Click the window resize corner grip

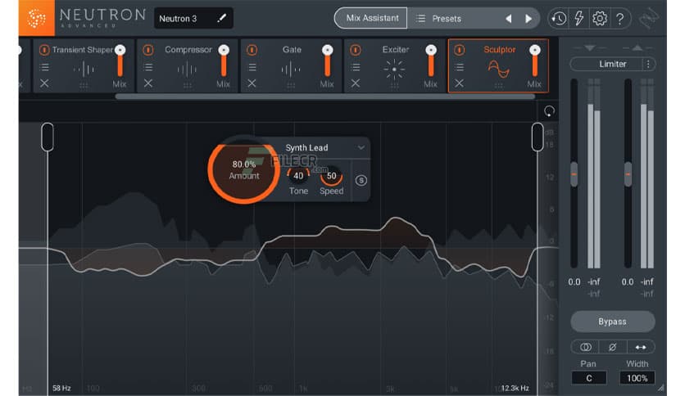click(x=661, y=387)
